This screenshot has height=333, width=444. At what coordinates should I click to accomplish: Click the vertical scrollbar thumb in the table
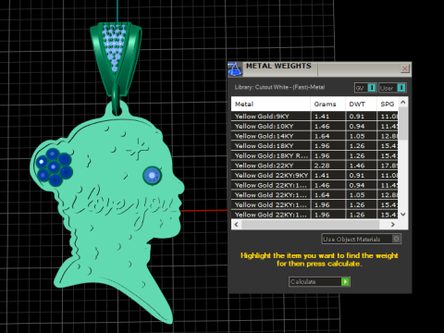click(x=403, y=123)
